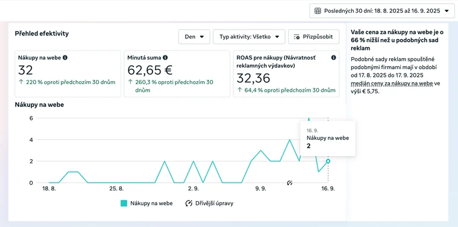Click the 32 purchases value

25,70
